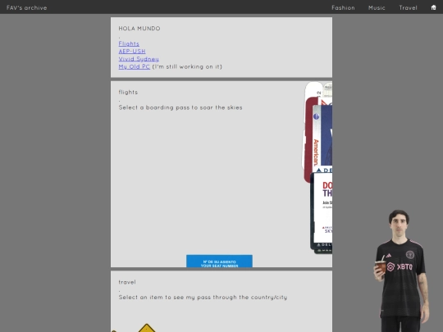443x332 pixels.
Task: Open the Travel menu item
Action: pyautogui.click(x=408, y=8)
